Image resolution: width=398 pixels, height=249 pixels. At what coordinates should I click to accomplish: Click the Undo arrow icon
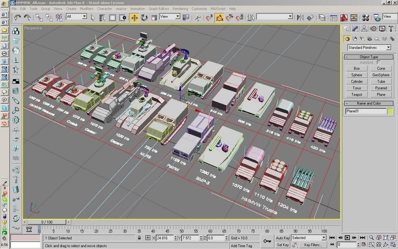(18, 17)
